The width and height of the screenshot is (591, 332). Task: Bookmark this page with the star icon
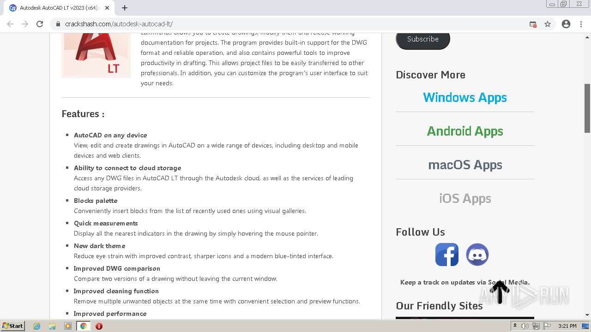pyautogui.click(x=548, y=24)
